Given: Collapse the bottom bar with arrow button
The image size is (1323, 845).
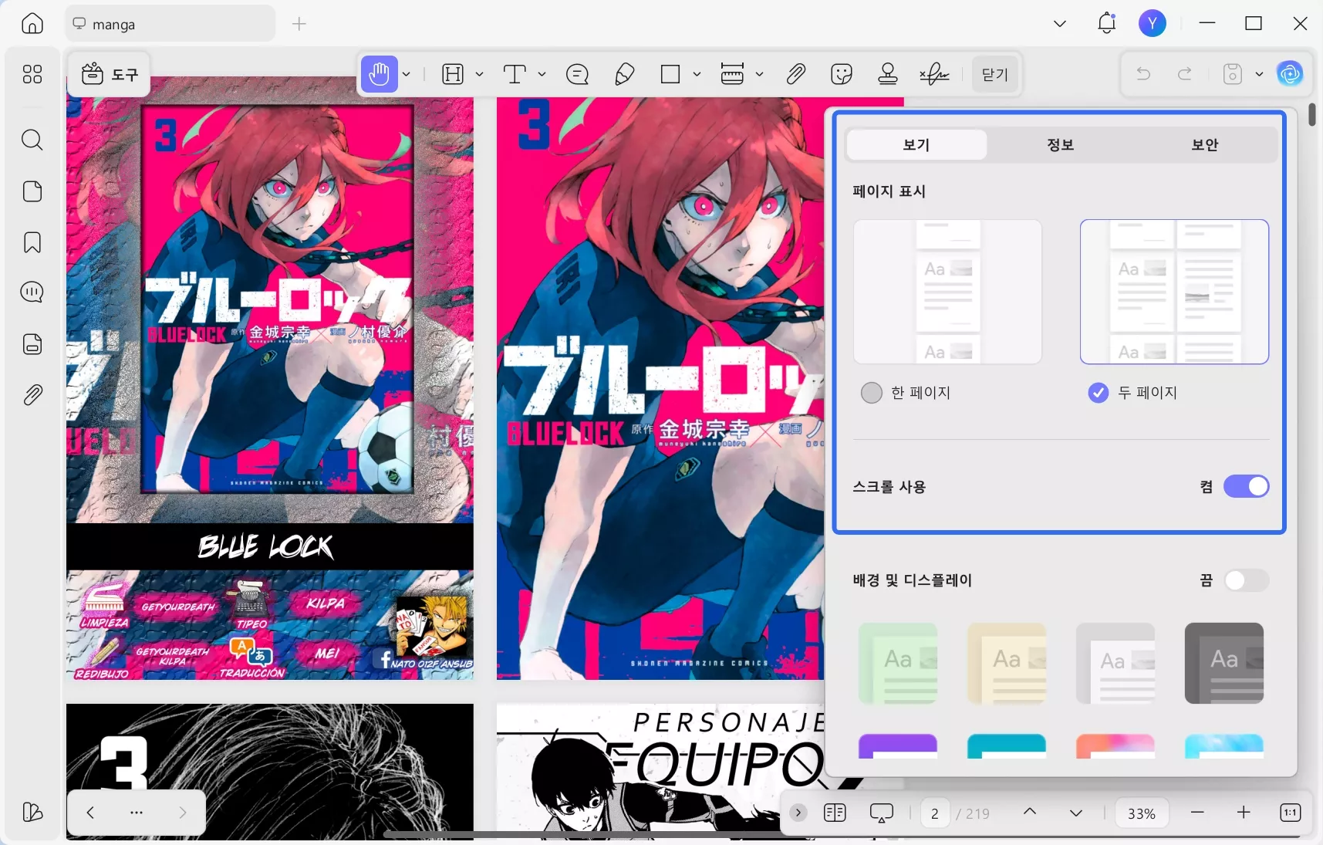Looking at the screenshot, I should (798, 813).
